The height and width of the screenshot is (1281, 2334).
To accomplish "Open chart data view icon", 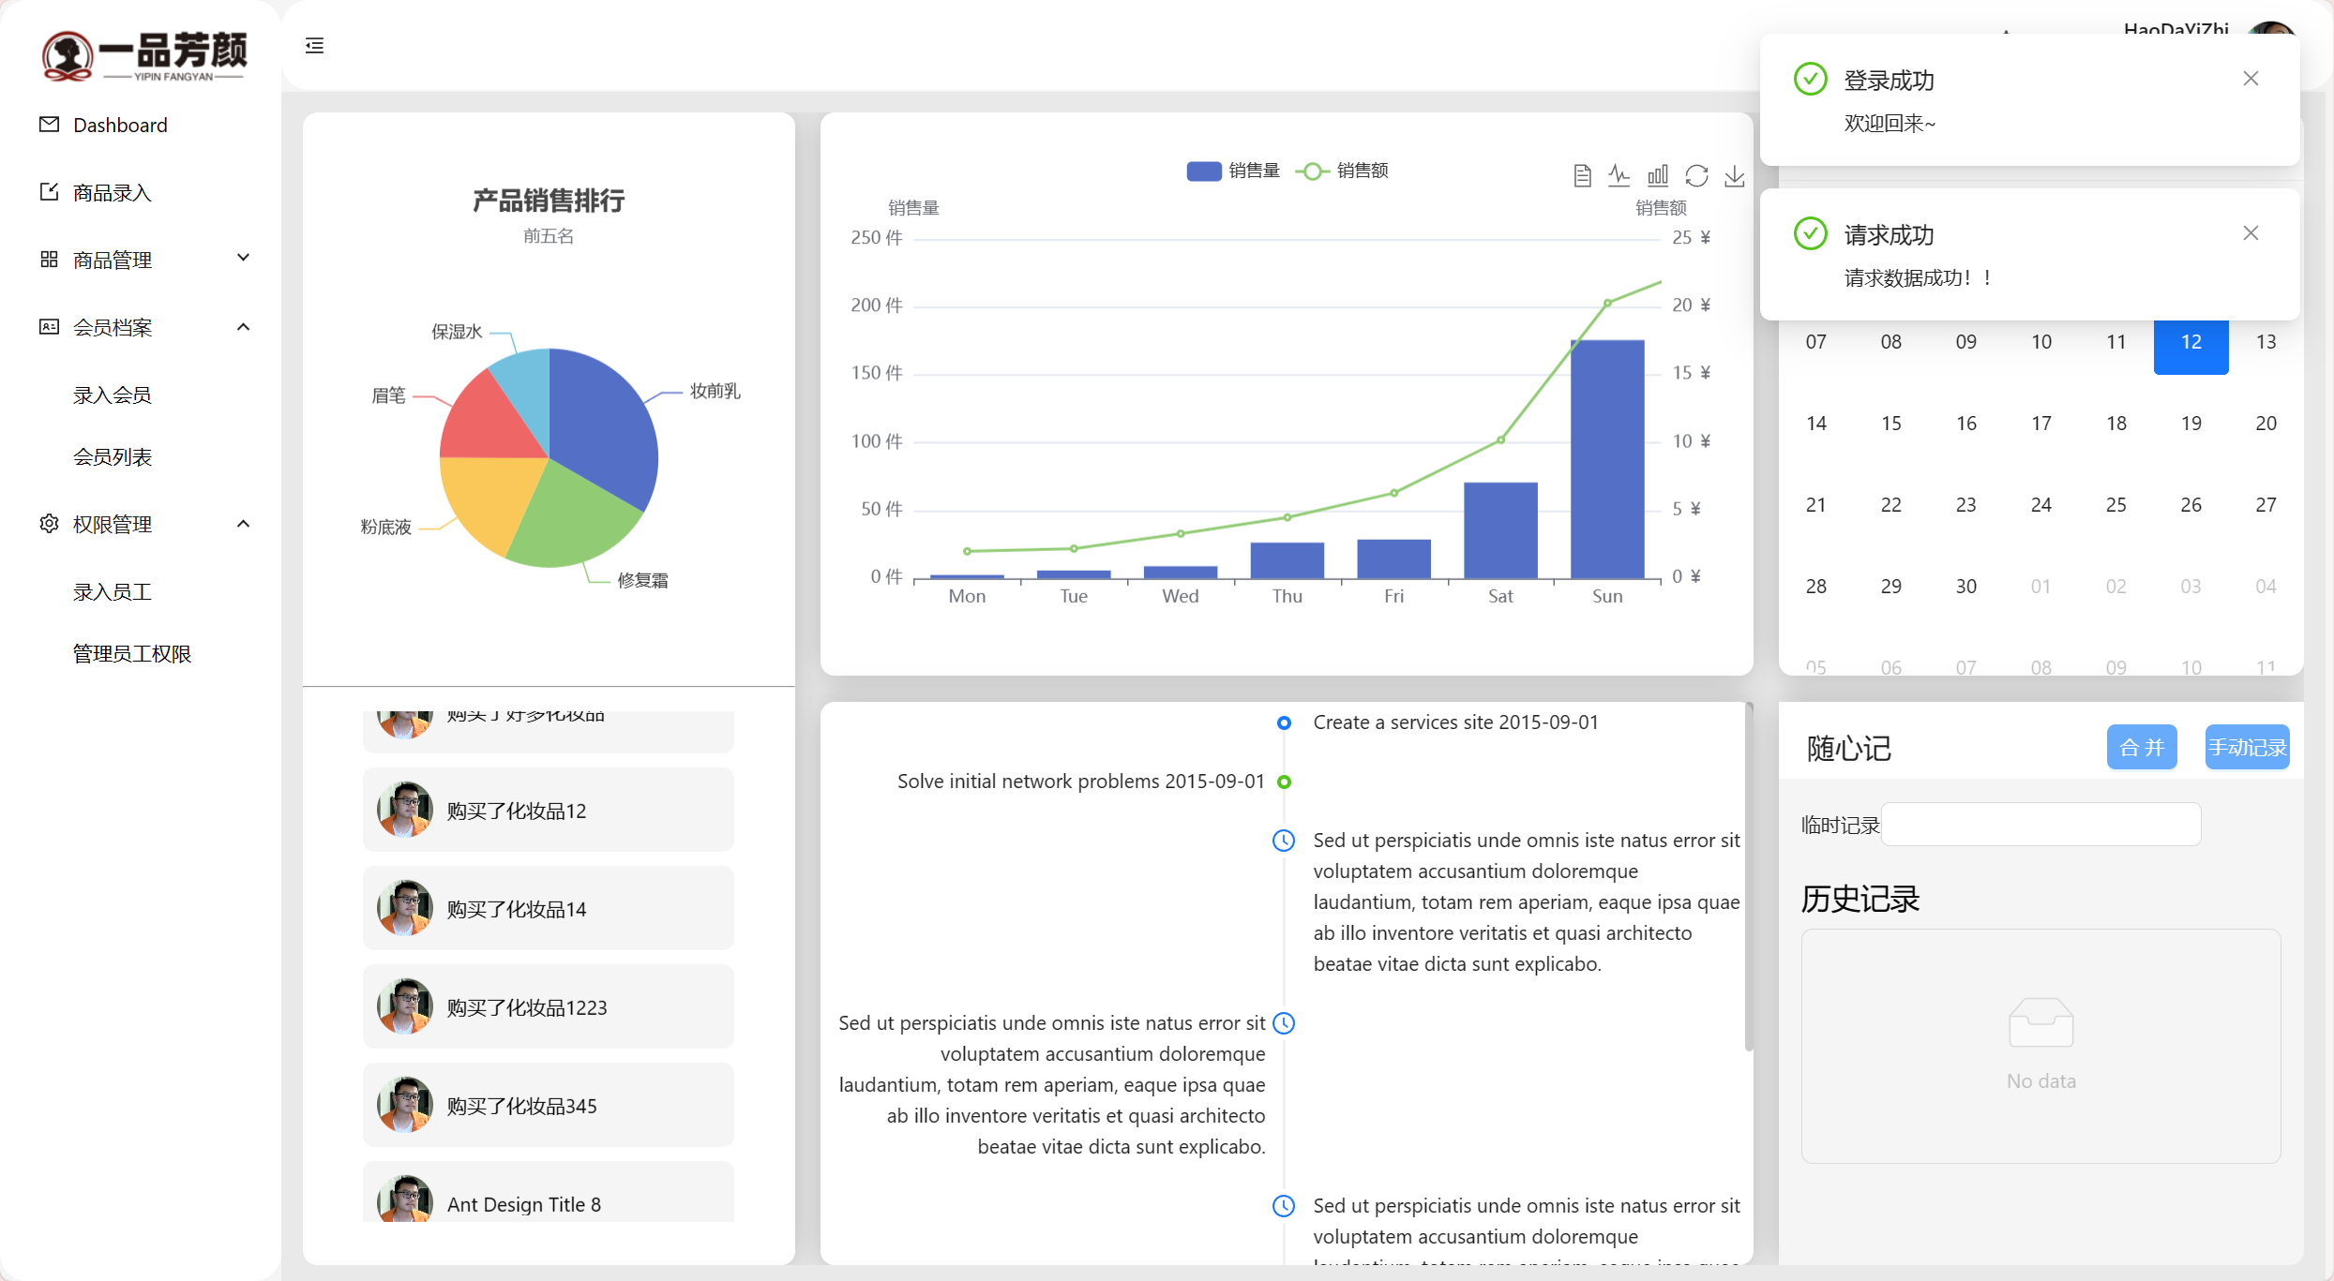I will click(1582, 175).
